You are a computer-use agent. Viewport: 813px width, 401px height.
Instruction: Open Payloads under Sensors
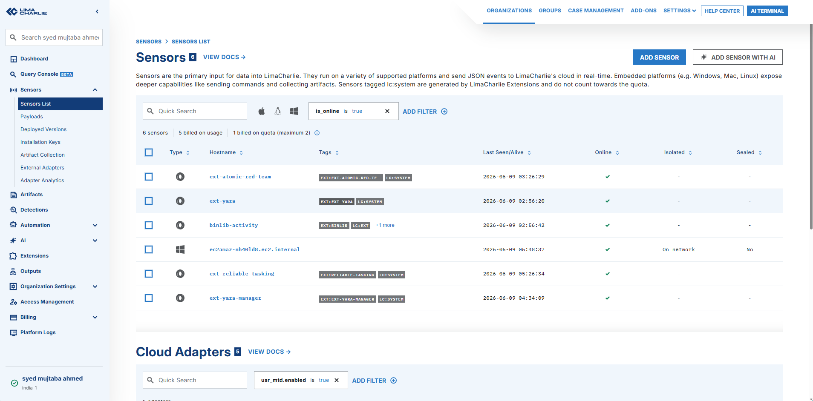(x=32, y=117)
